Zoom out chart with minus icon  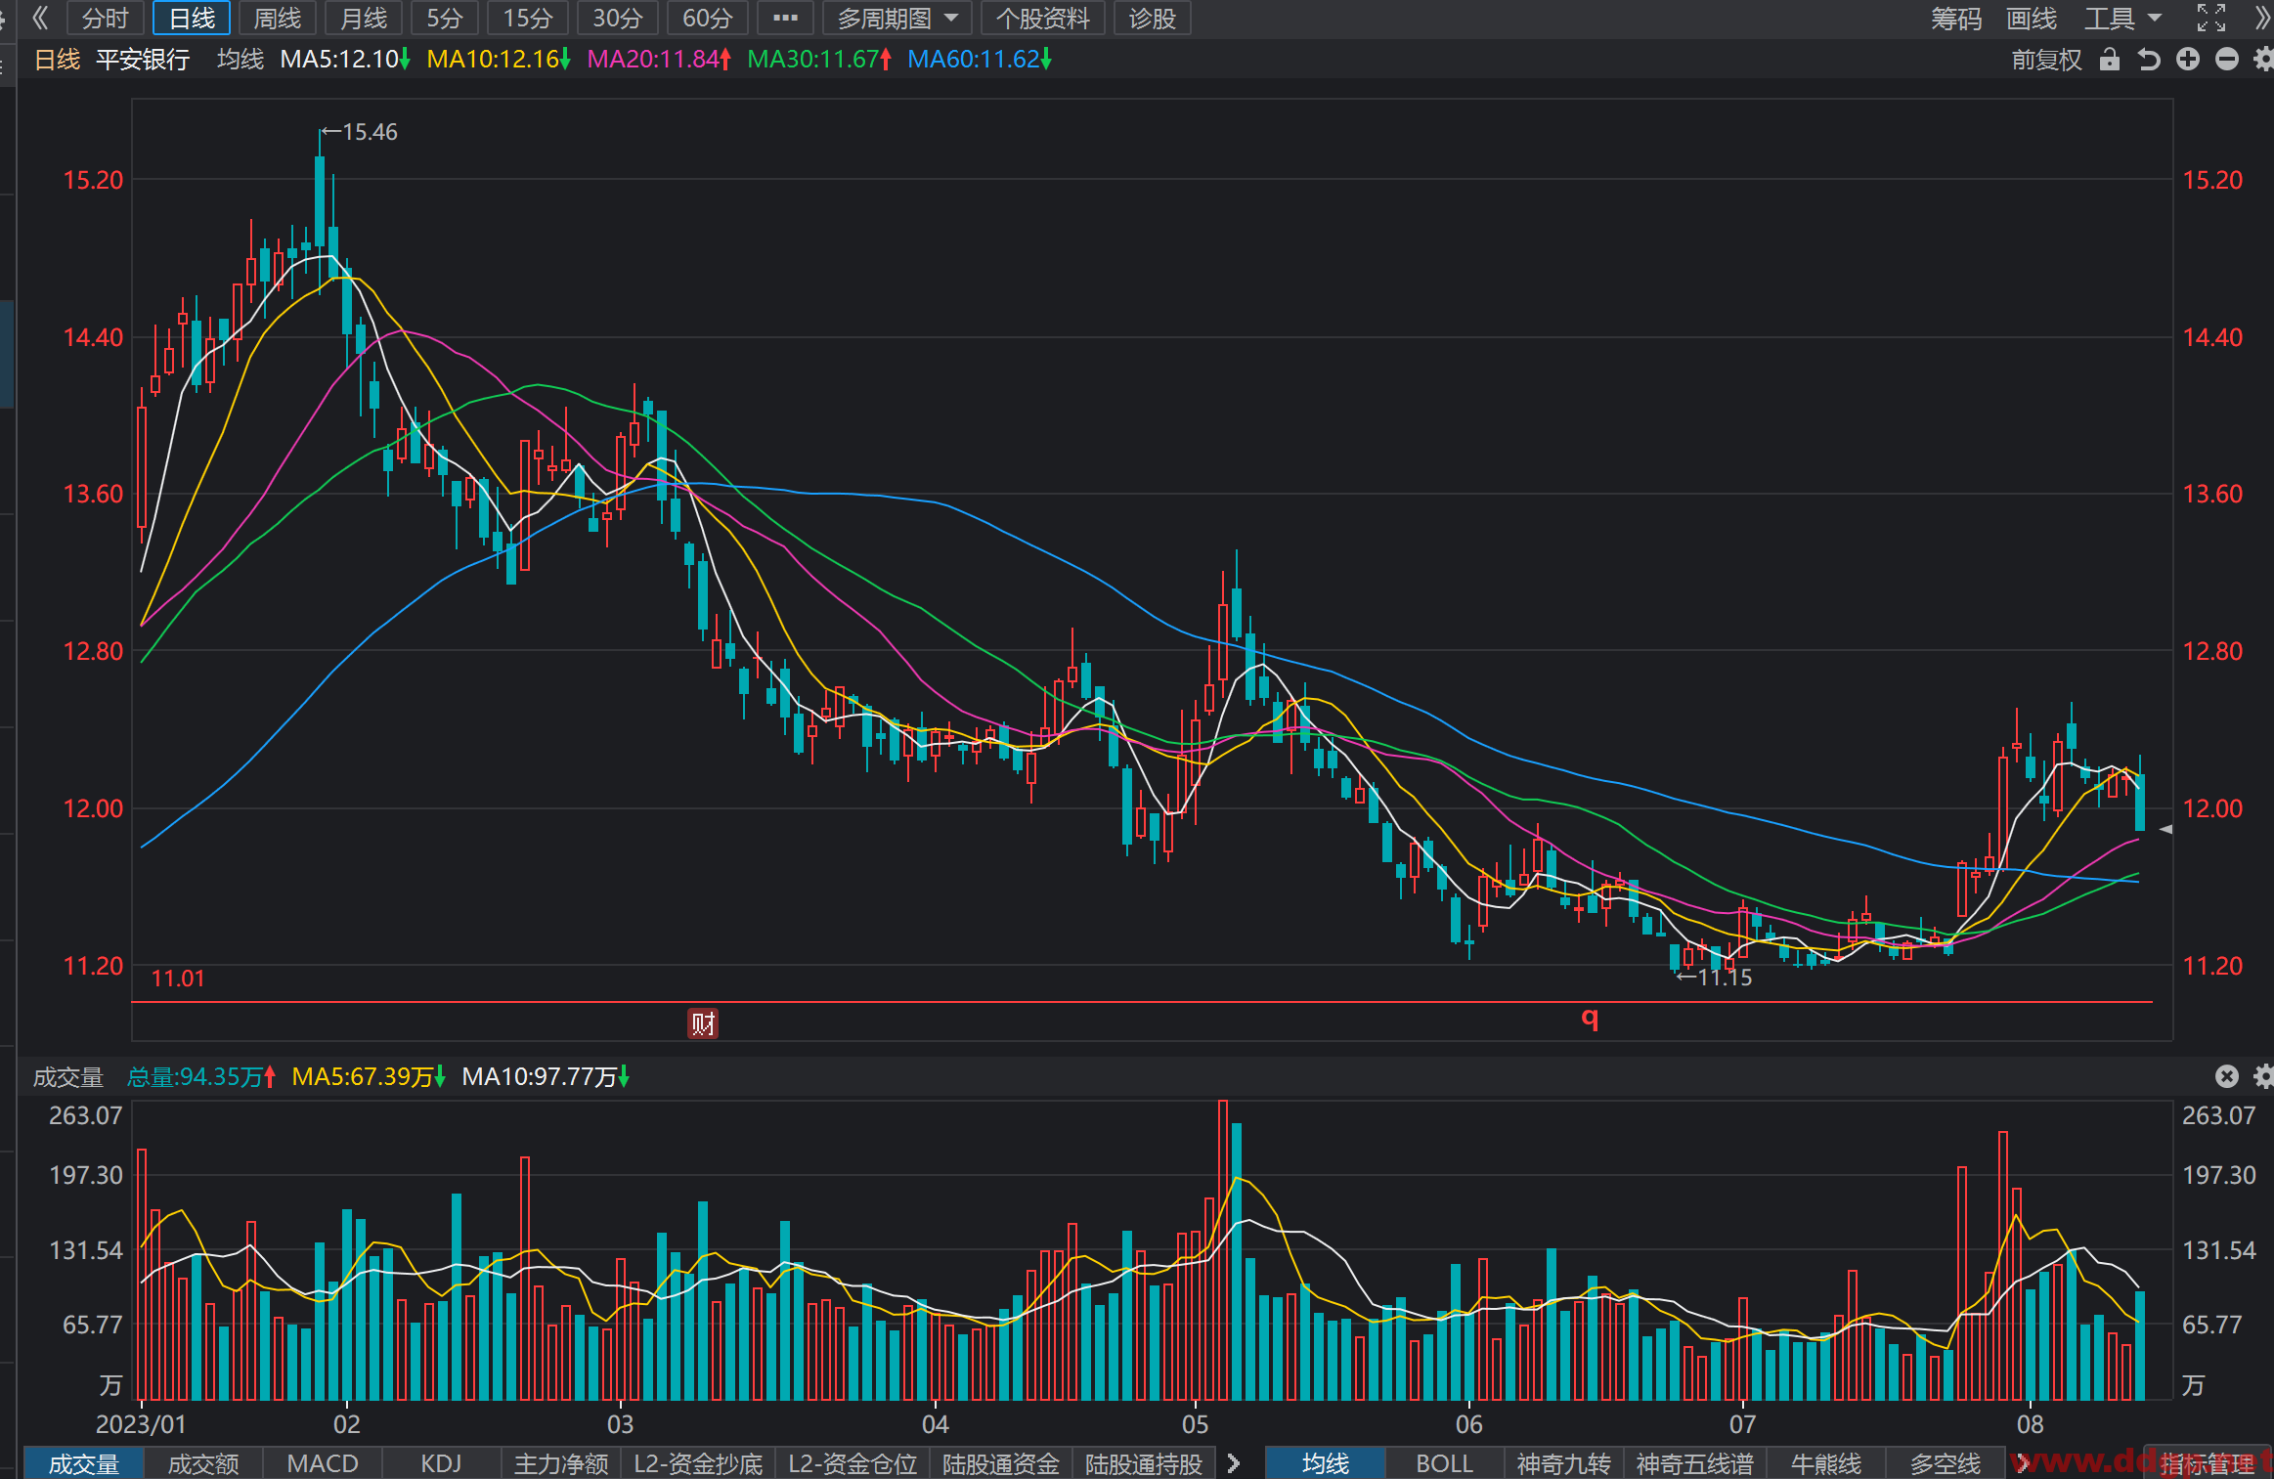(x=2227, y=60)
